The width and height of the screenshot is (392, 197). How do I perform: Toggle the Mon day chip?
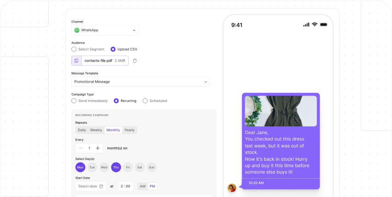80,167
